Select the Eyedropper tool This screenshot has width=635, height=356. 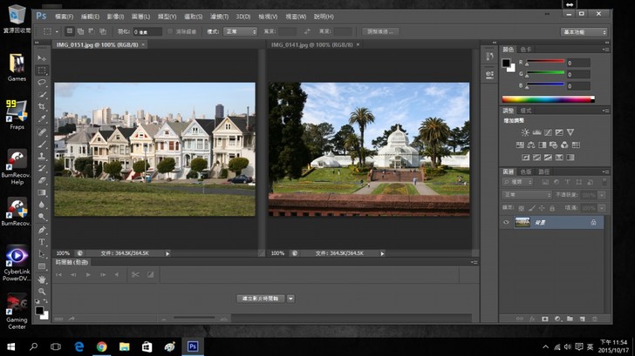[41, 118]
